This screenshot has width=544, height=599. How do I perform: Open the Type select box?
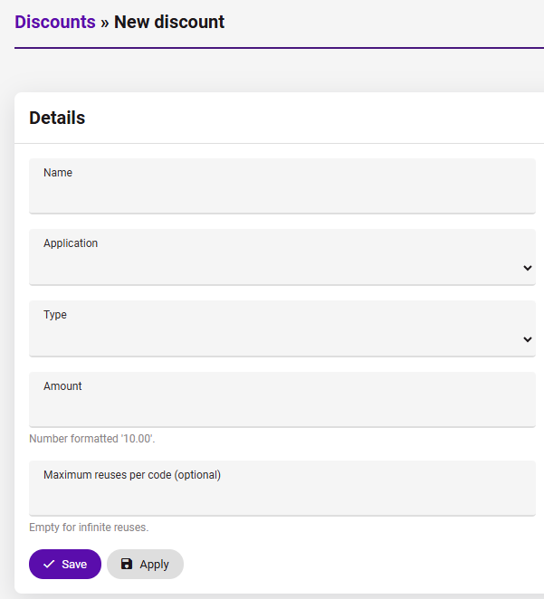coord(282,328)
